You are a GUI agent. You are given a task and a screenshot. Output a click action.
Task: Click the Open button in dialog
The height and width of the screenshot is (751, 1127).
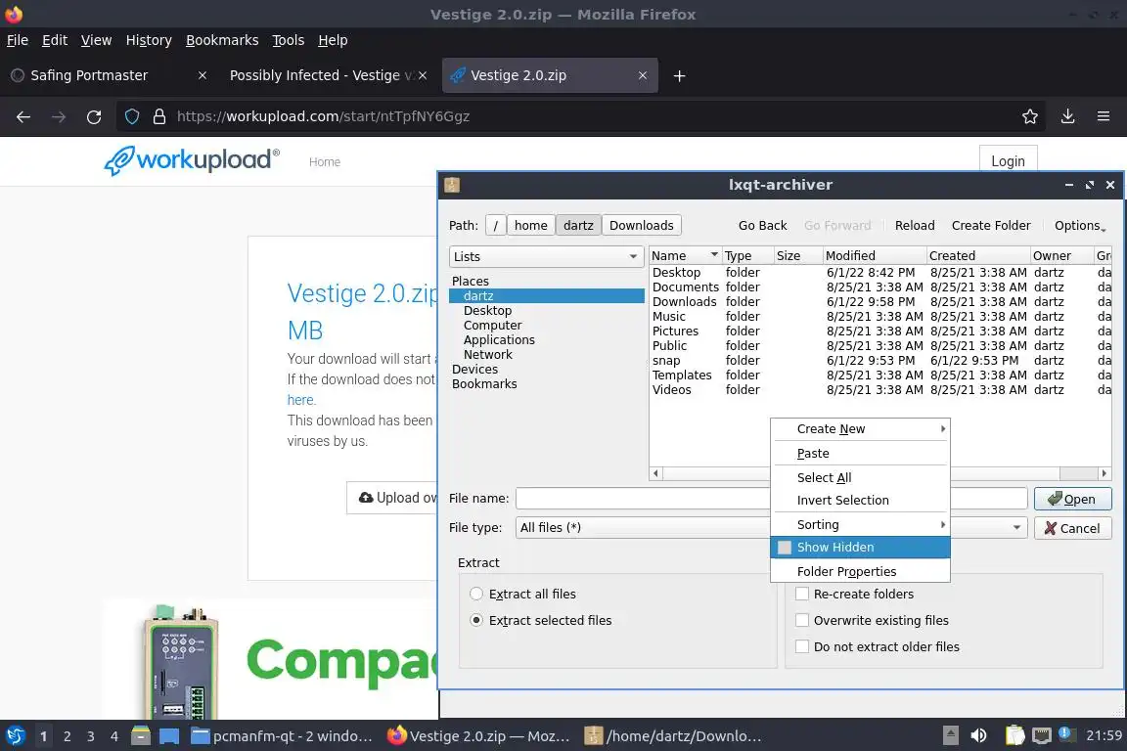(1072, 499)
